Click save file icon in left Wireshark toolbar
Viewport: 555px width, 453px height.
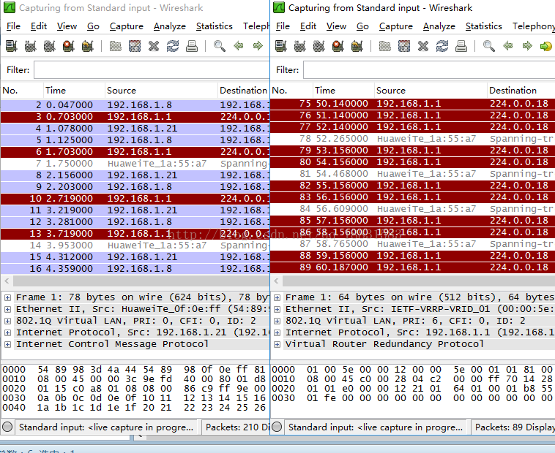tap(135, 46)
